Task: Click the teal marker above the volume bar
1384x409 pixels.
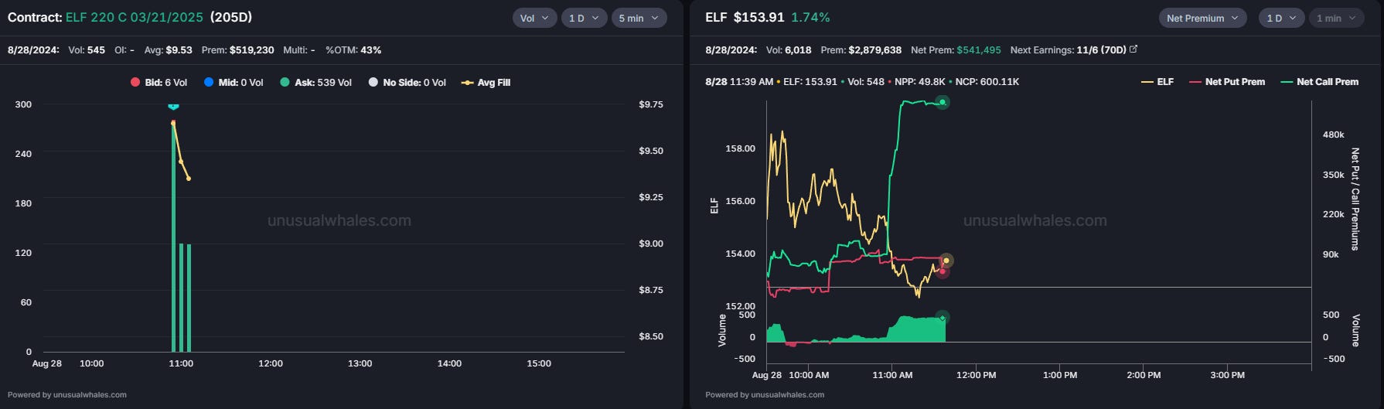Action: [173, 106]
